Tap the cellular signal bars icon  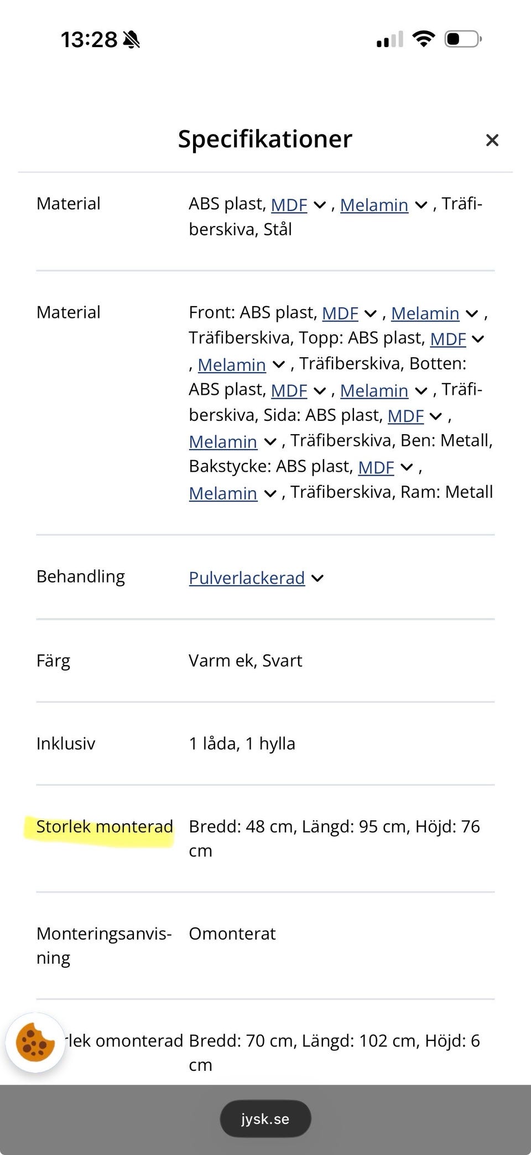(390, 39)
